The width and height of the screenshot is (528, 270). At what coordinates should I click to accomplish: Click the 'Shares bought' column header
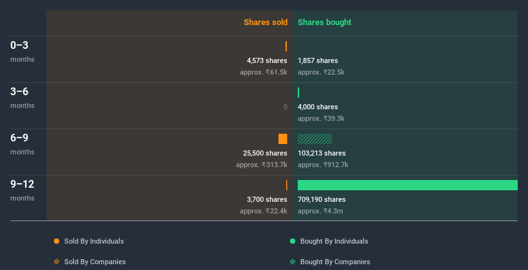pyautogui.click(x=325, y=22)
